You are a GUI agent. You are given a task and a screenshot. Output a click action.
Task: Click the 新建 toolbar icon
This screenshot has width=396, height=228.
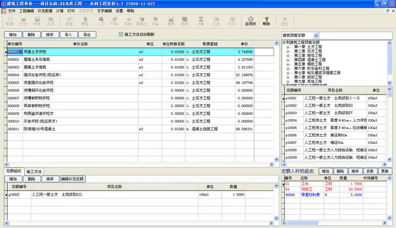pyautogui.click(x=10, y=22)
